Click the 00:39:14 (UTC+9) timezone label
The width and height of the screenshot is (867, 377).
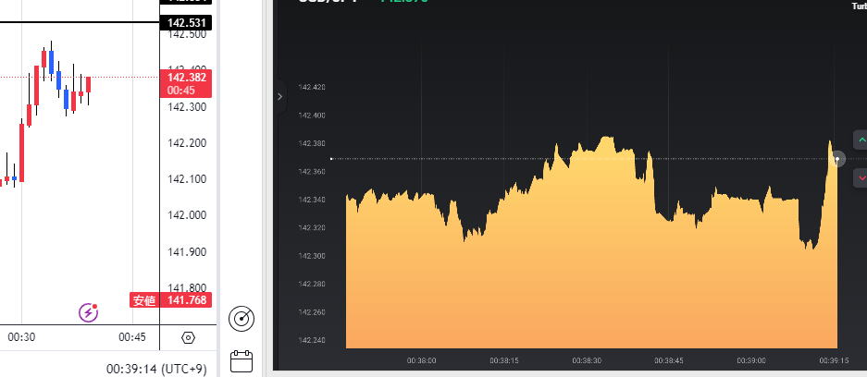pyautogui.click(x=156, y=368)
